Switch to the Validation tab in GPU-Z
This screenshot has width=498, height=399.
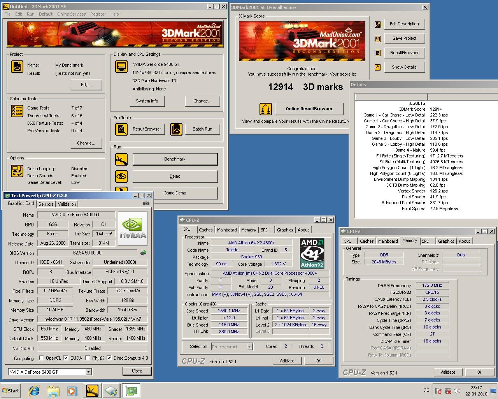[67, 204]
